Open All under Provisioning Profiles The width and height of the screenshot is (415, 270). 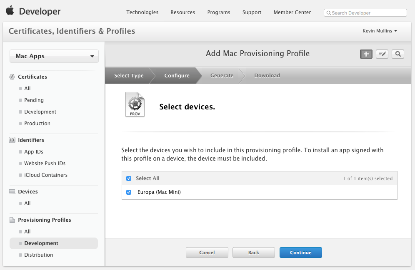click(27, 231)
